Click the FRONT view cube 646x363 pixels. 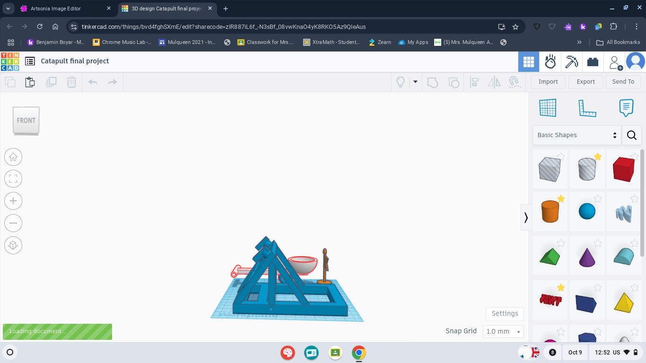(x=26, y=121)
